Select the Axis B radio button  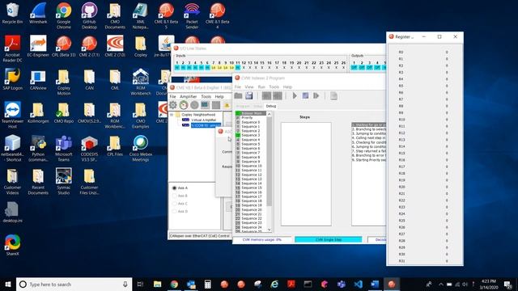pyautogui.click(x=175, y=196)
